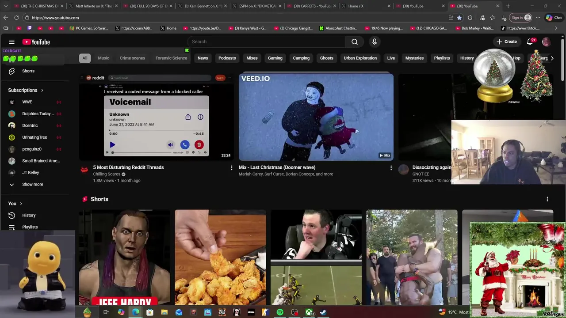Open the browser extensions icon
The image size is (566, 318).
click(470, 18)
